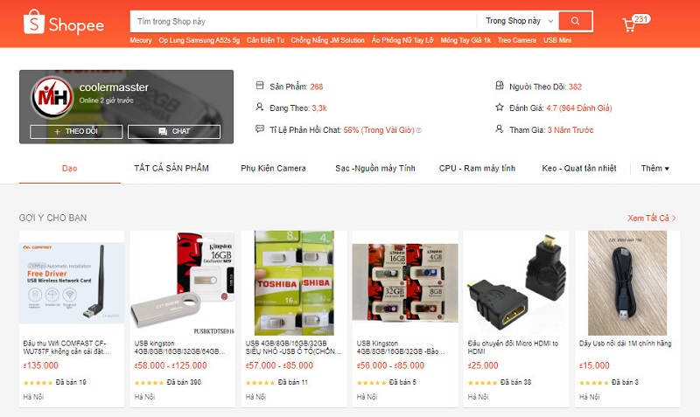Click the products box icon beside Sản Phẩm
This screenshot has height=417, width=700.
(x=260, y=85)
